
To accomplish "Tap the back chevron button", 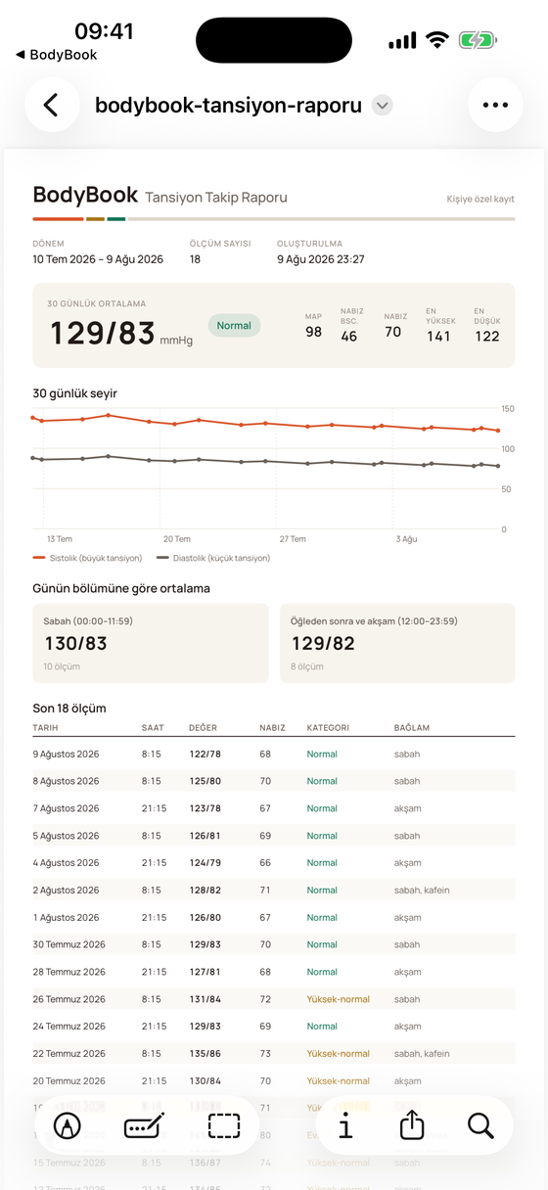I will click(x=52, y=105).
